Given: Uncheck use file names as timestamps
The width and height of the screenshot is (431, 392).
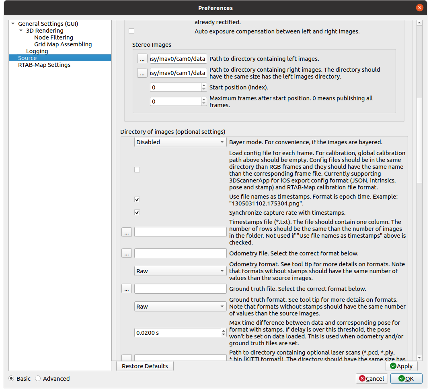Looking at the screenshot, I should (137, 199).
